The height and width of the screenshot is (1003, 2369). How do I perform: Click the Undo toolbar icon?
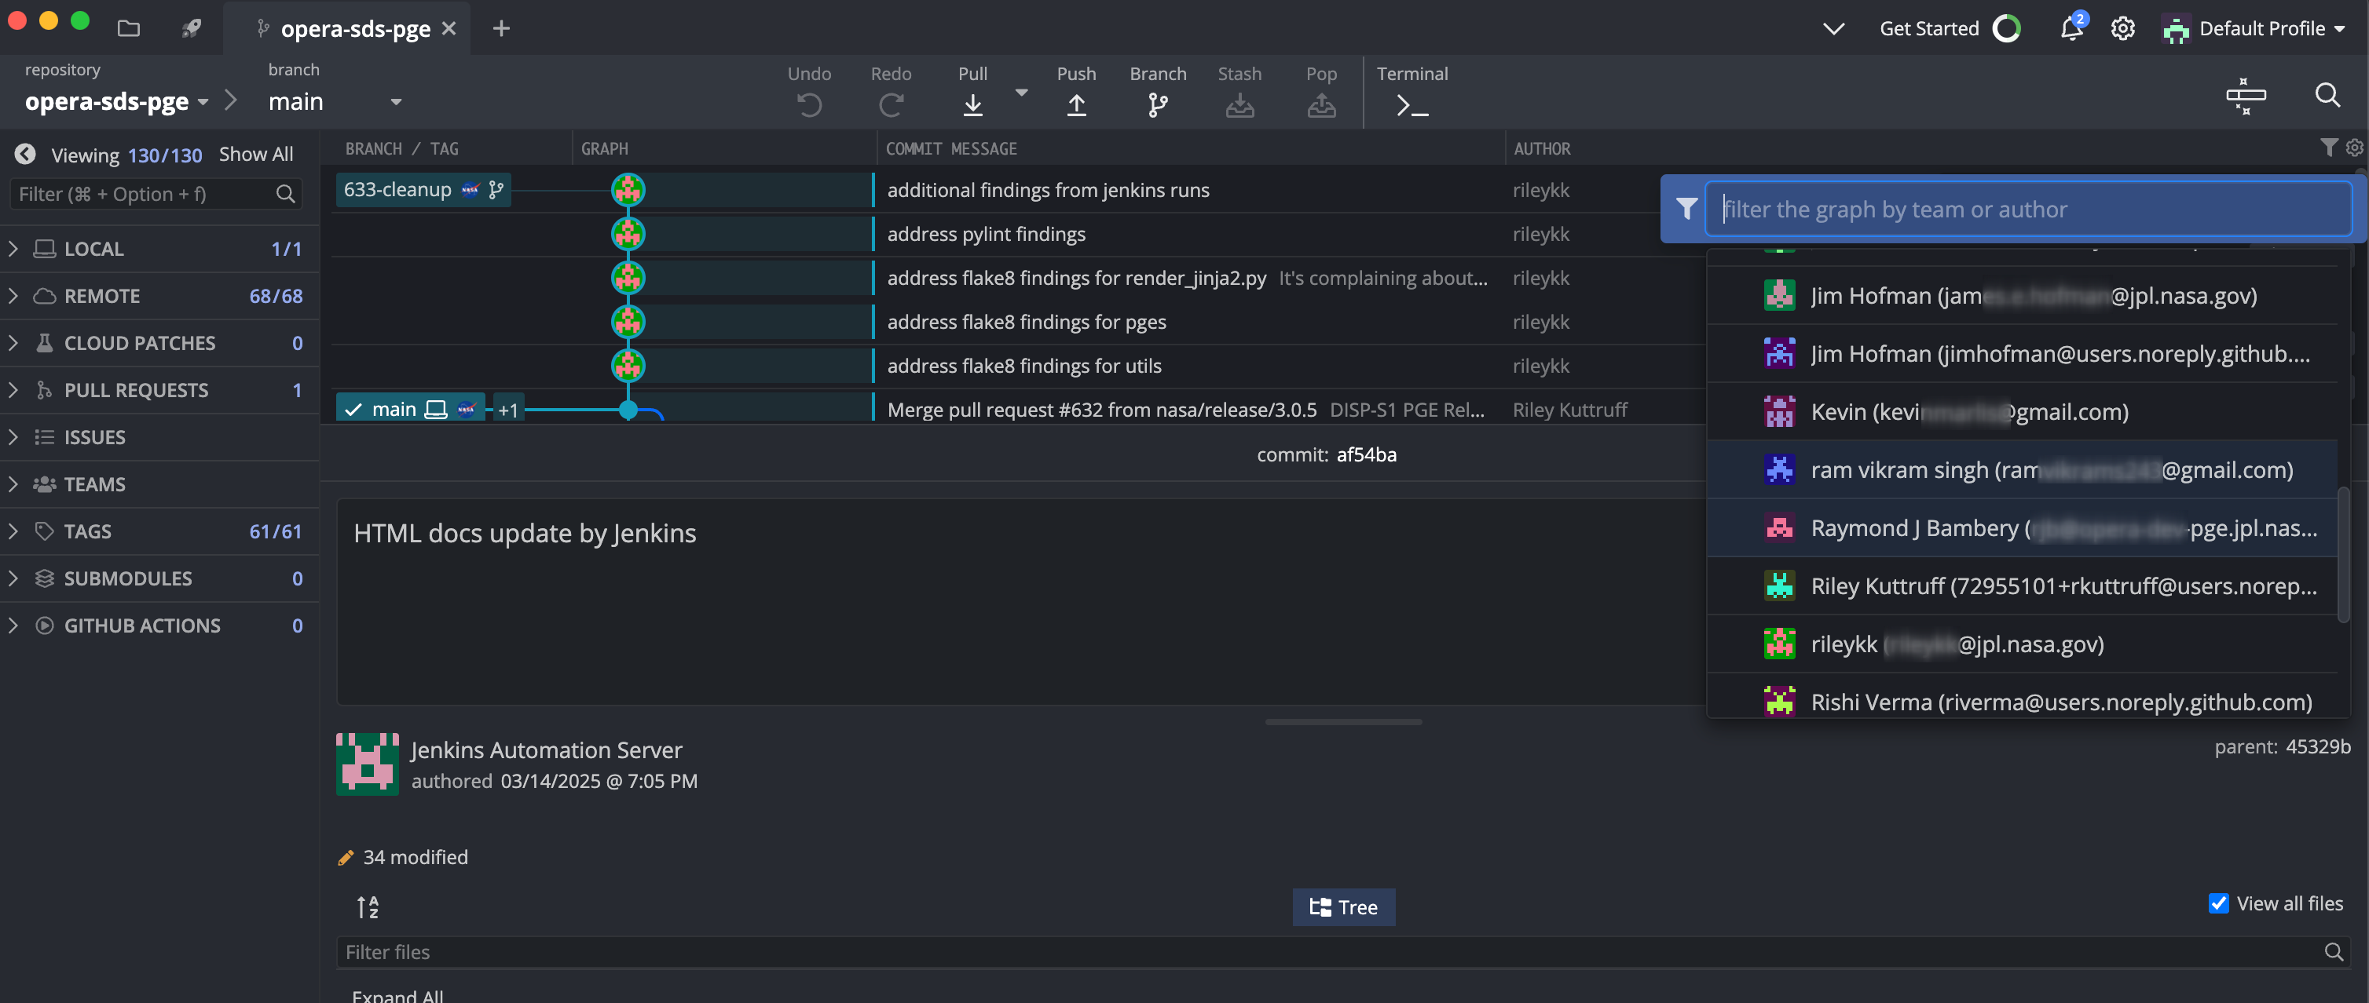pyautogui.click(x=808, y=104)
